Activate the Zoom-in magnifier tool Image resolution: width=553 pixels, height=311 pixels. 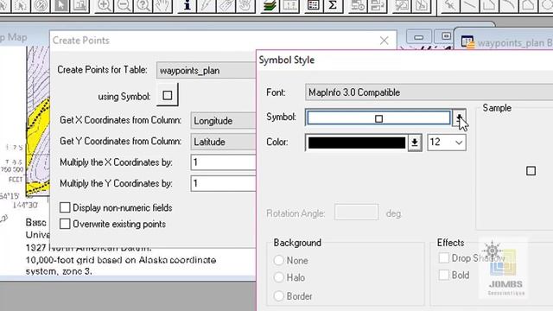[104, 6]
